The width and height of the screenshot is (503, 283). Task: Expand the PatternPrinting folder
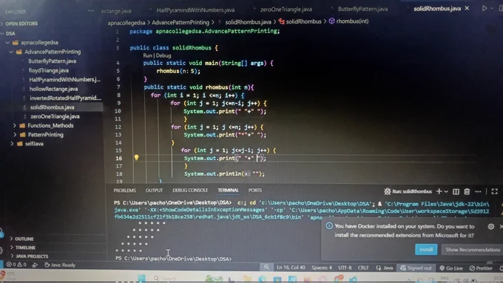tap(46, 134)
